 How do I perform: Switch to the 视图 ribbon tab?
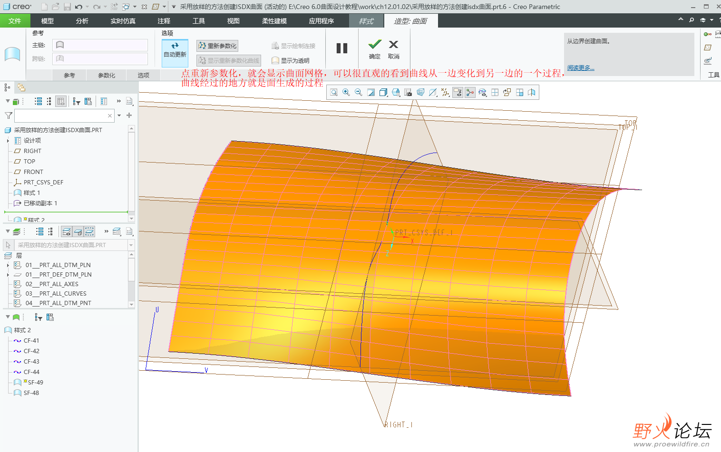point(233,21)
